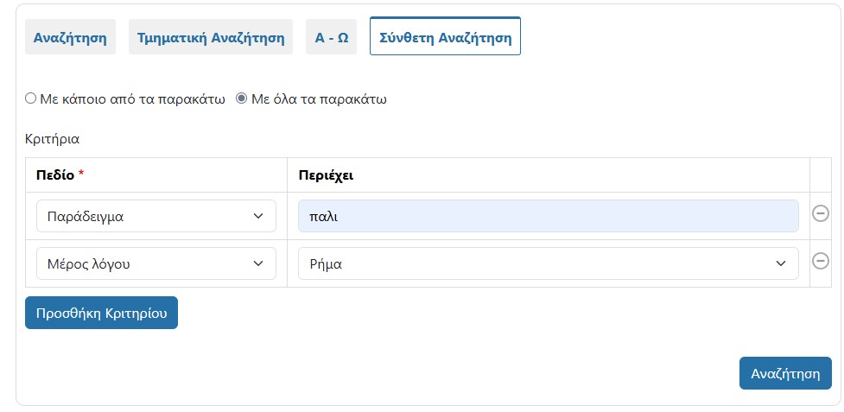The height and width of the screenshot is (412, 844).
Task: Focus the text field containing 'παλι'
Action: tap(548, 216)
